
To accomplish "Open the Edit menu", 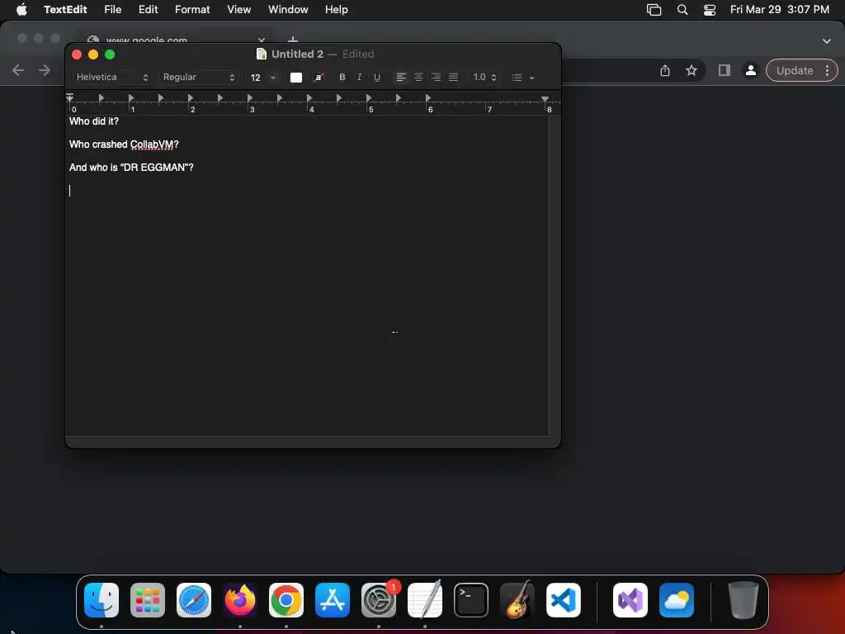I will click(149, 9).
